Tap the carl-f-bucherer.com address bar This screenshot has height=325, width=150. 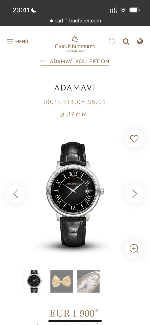[x=75, y=21]
